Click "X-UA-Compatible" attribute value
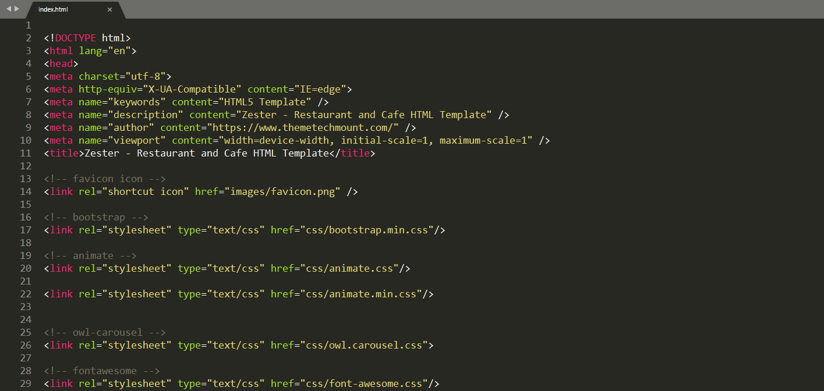Screen dimensions: 824x391 (192, 89)
